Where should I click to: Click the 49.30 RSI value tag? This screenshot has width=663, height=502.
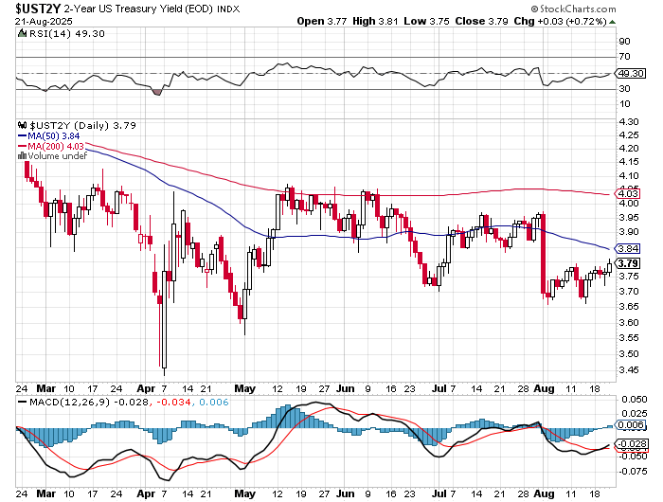coord(629,73)
